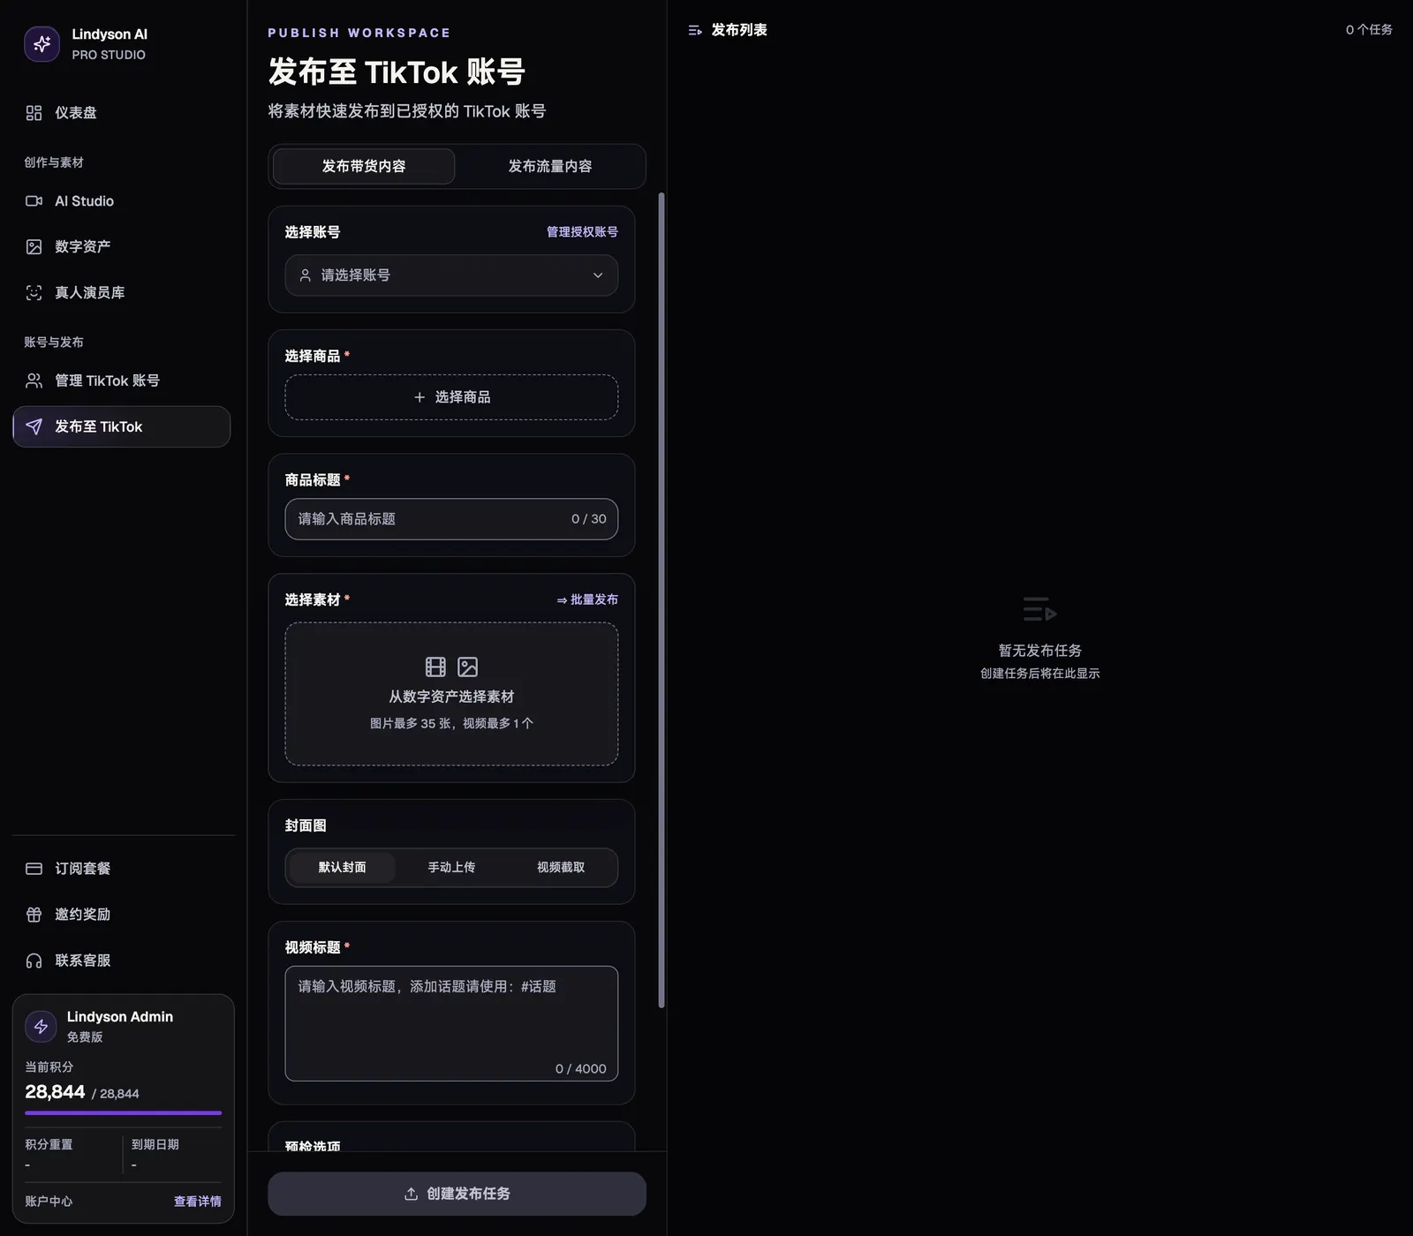The width and height of the screenshot is (1413, 1236).
Task: Click the 视频标题 text area
Action: click(x=451, y=1024)
